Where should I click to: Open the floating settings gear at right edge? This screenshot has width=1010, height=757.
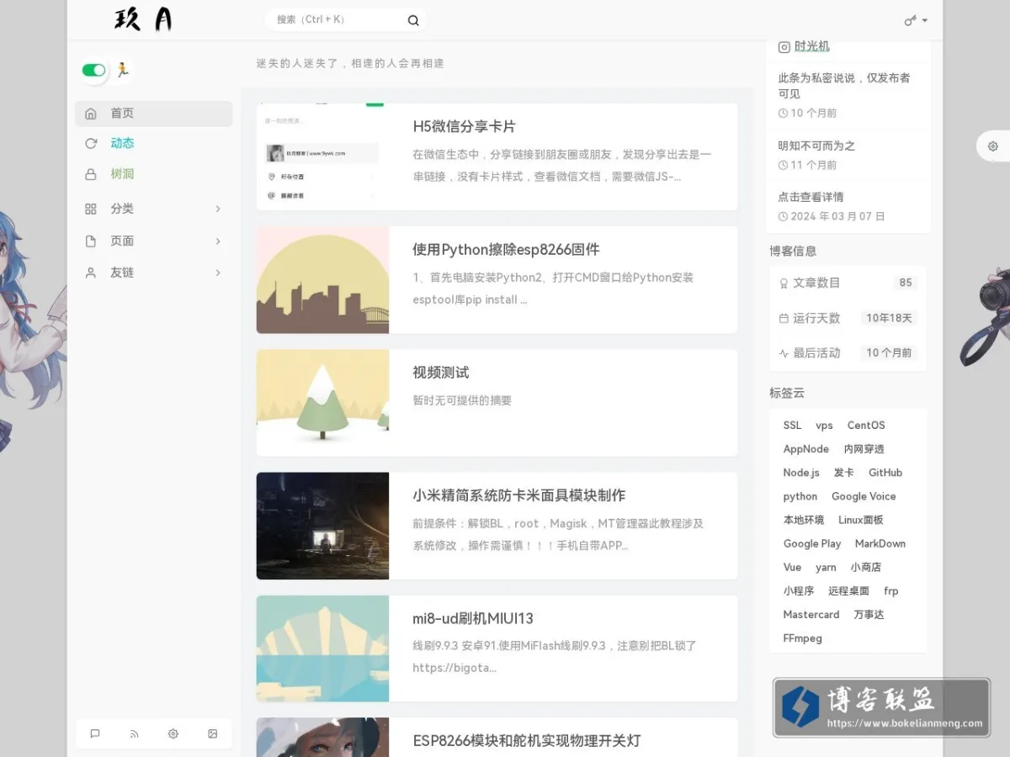993,146
